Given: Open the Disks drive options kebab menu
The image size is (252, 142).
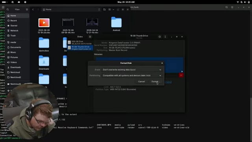Looking at the screenshot, I should [165, 37].
